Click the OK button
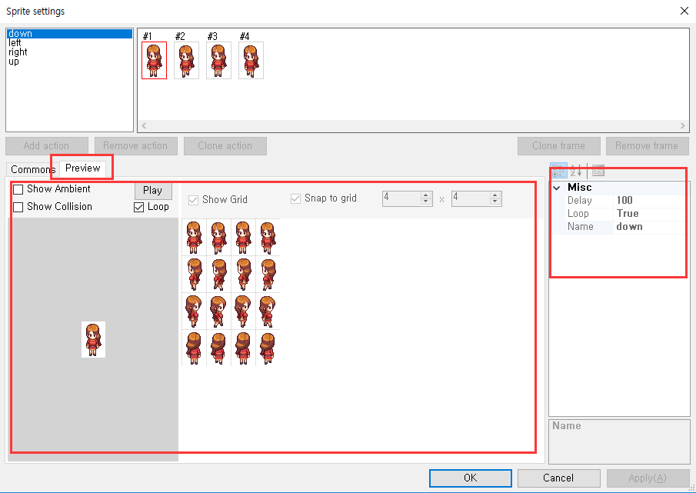Screen dimensions: 696x493 (470, 478)
